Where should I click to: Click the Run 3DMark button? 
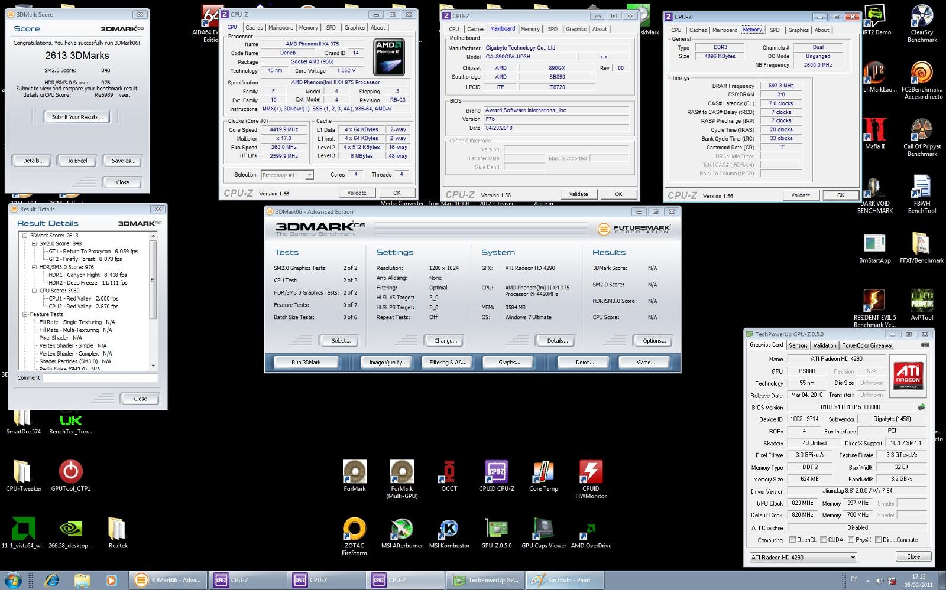coord(306,362)
